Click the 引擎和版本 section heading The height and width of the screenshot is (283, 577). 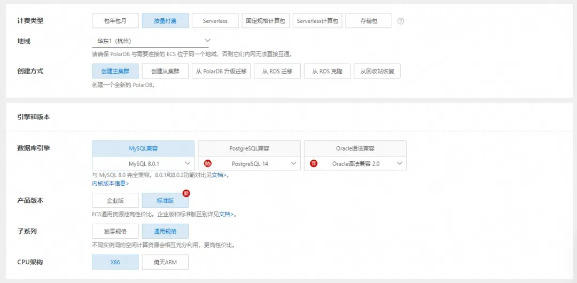click(34, 117)
